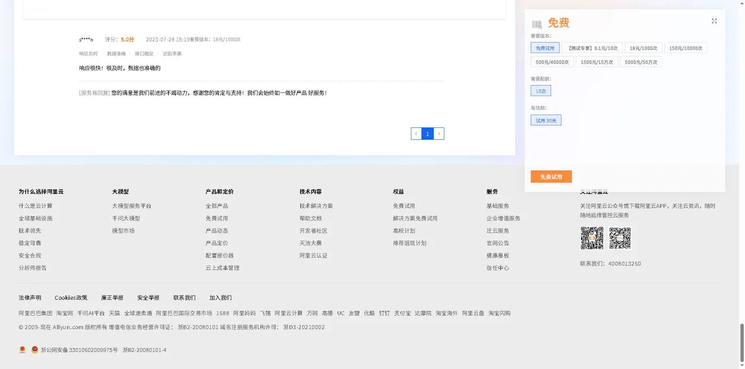The height and width of the screenshot is (369, 745).
Task: Visit 千问AI平台 site link
Action: (91, 313)
